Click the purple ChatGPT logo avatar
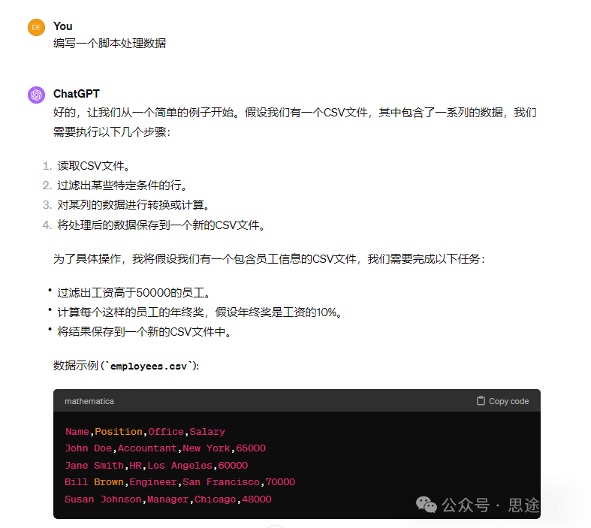Image resolution: width=591 pixels, height=528 pixels. [36, 95]
